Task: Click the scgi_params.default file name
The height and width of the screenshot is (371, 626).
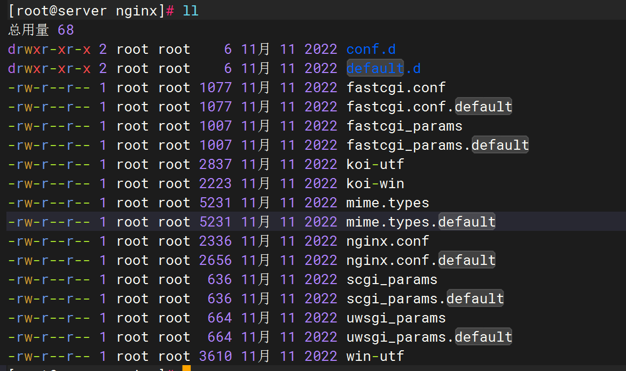Action: point(425,299)
